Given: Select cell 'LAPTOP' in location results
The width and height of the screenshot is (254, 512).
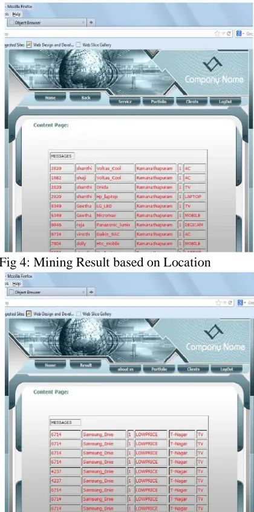Looking at the screenshot, I should click(195, 197).
